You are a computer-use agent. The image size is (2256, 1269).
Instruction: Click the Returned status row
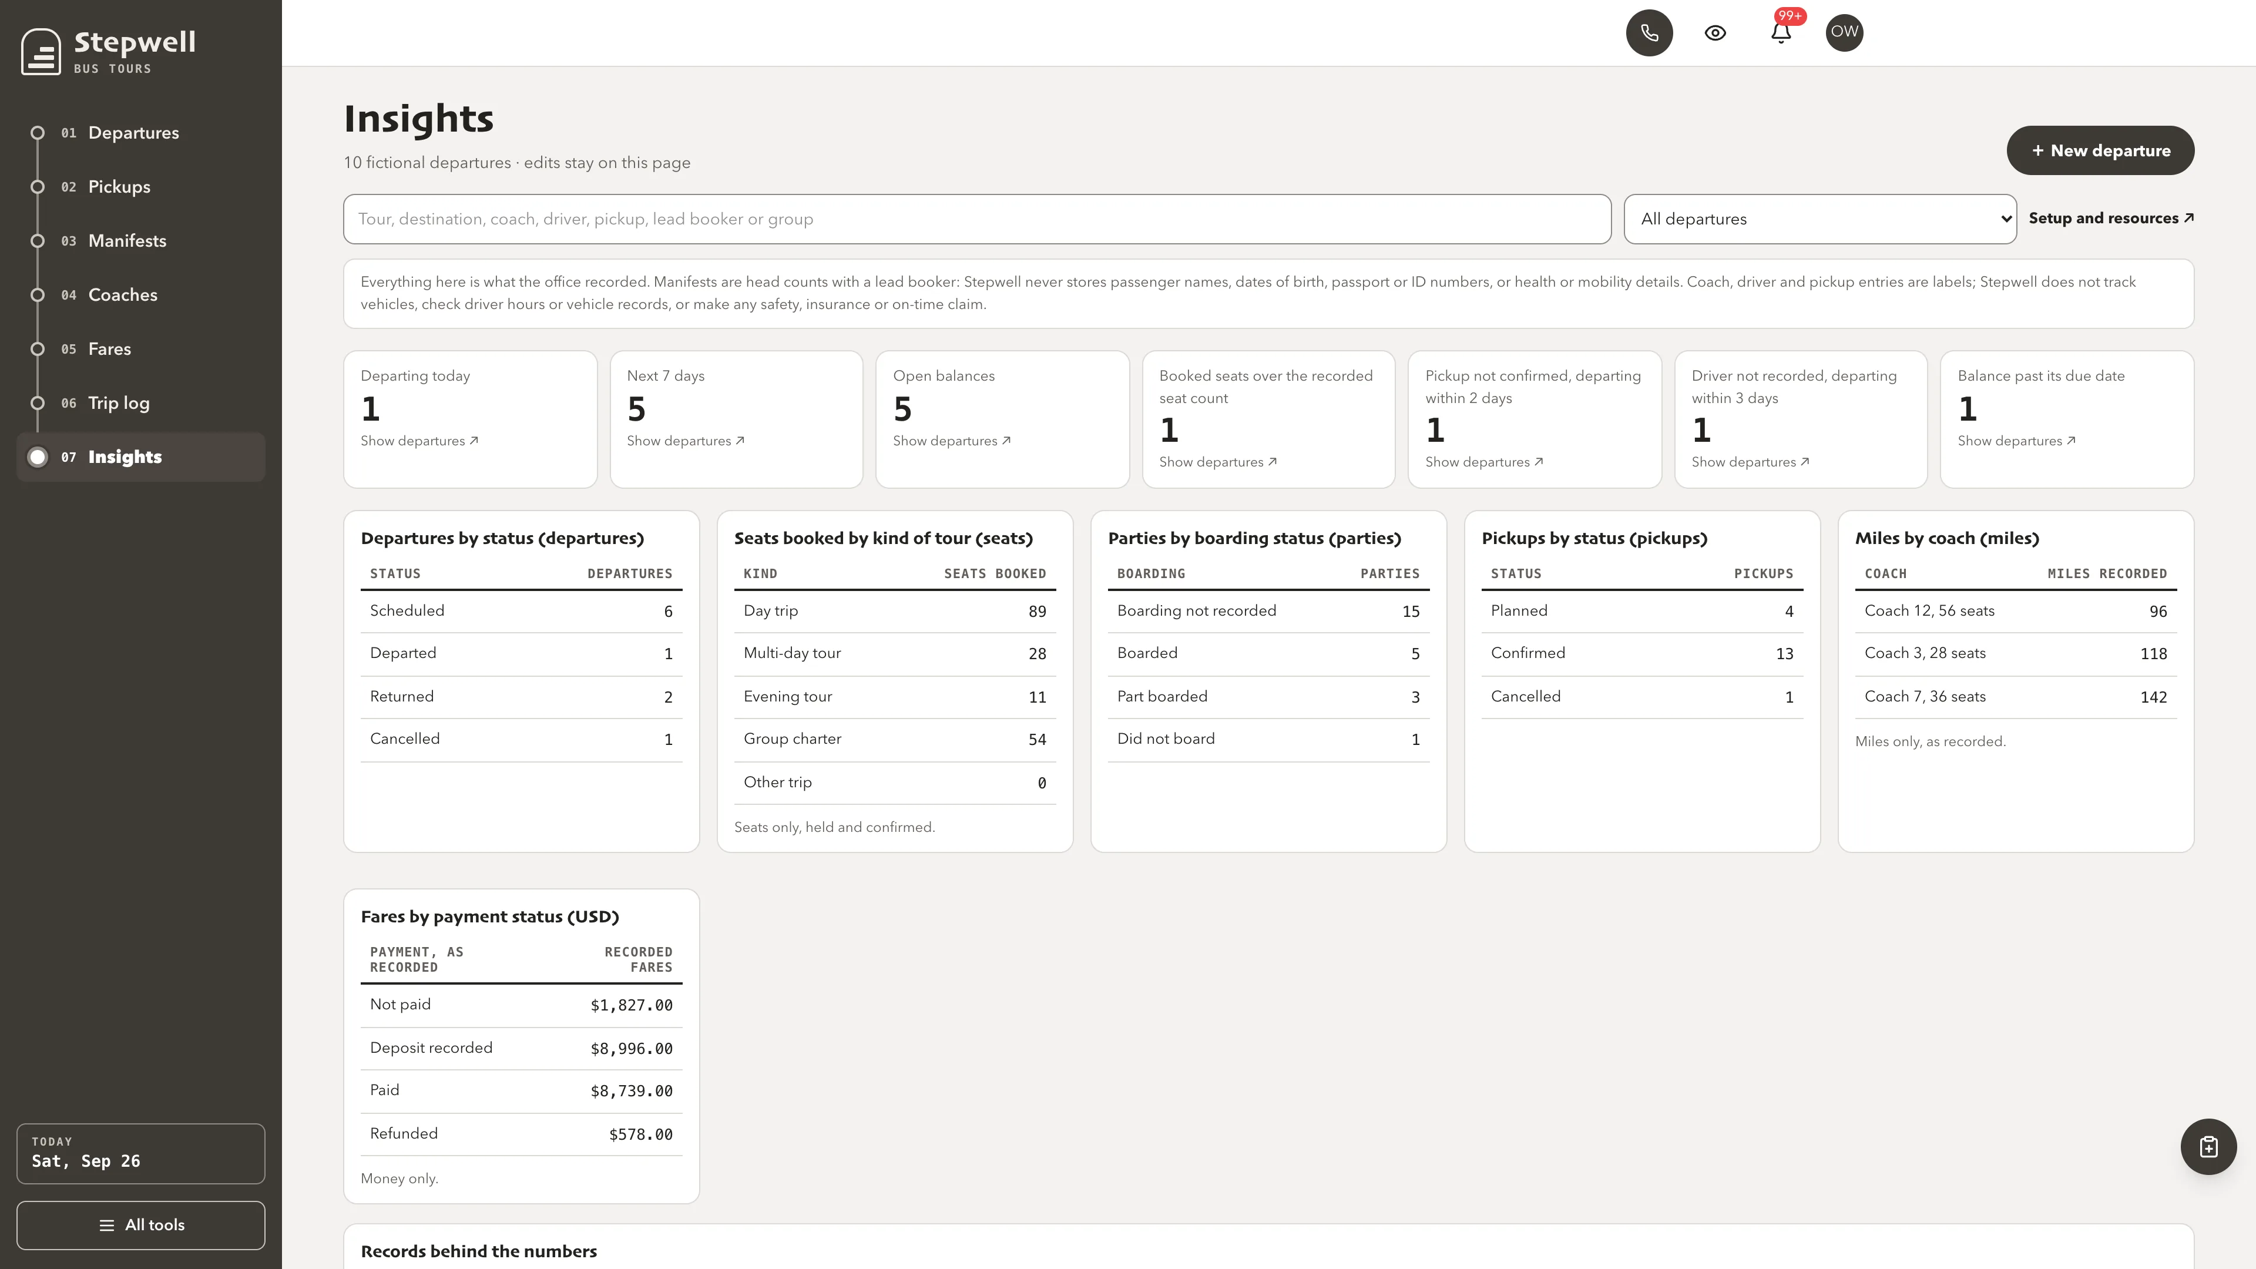coord(521,697)
